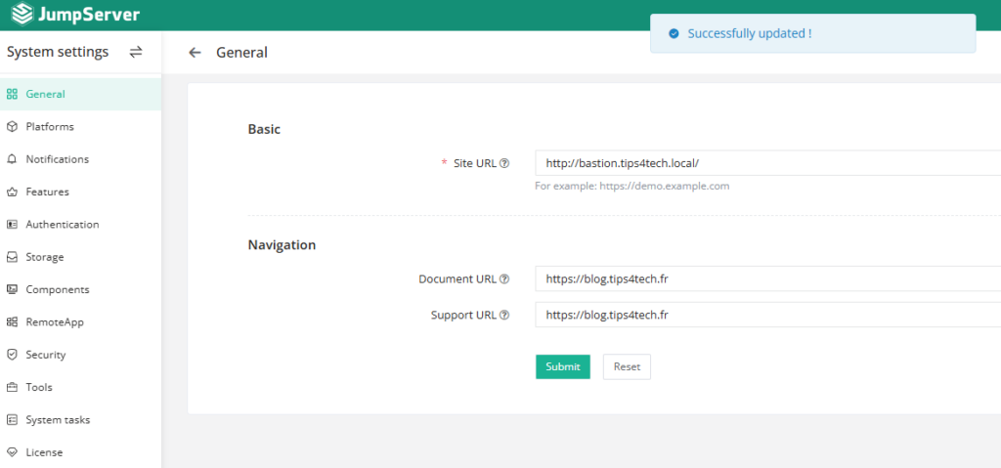The image size is (1001, 468).
Task: Click the Notifications bell icon
Action: [12, 159]
